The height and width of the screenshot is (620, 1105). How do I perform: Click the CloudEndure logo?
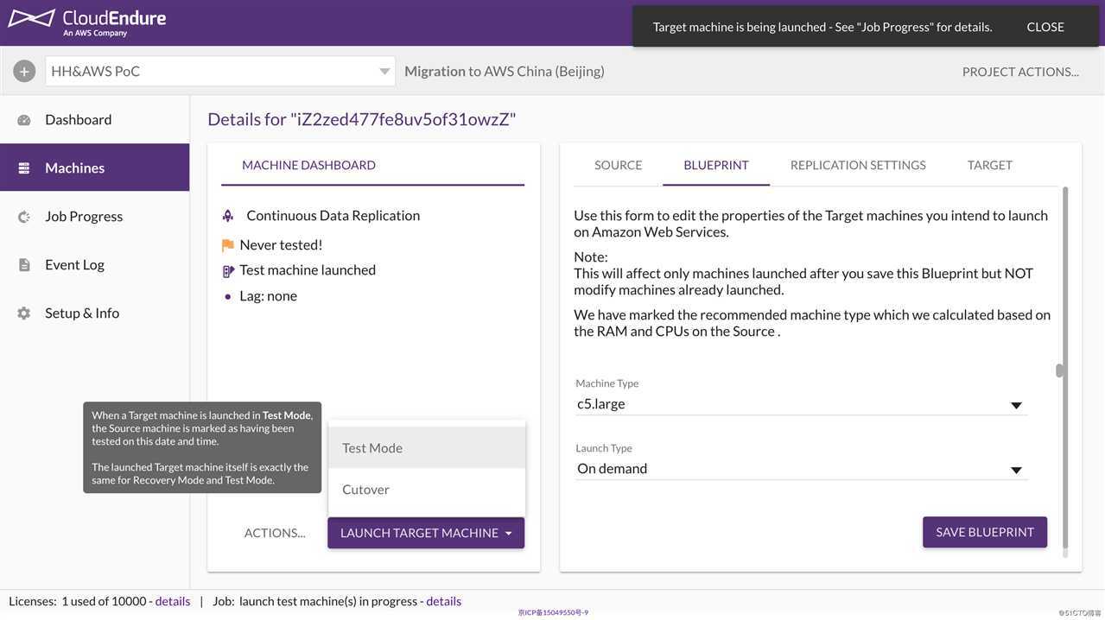[x=86, y=22]
